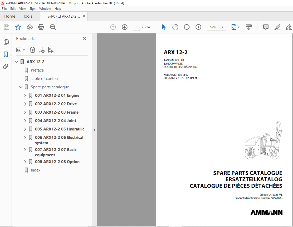Select the Spare parts catalogue bookmark
The width and height of the screenshot is (293, 227).
(50, 87)
